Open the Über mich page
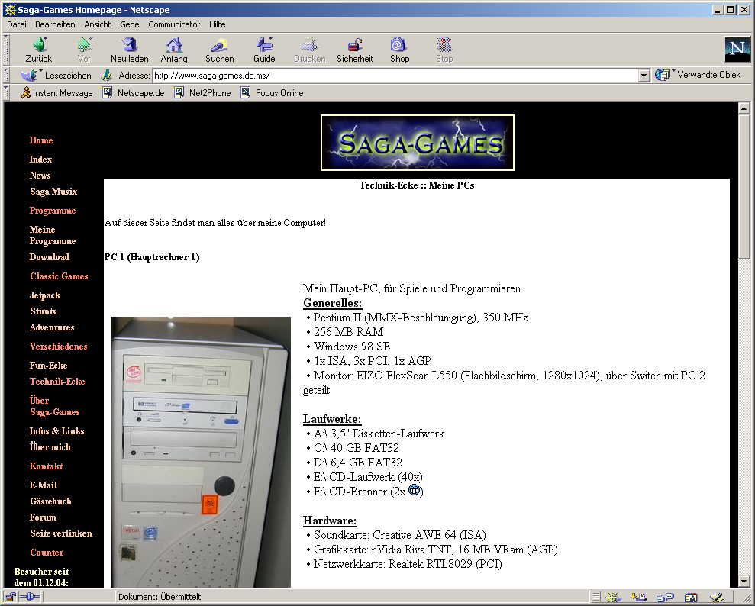Image resolution: width=755 pixels, height=606 pixels. click(x=50, y=447)
